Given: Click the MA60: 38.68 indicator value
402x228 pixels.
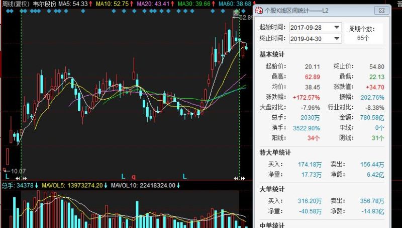Looking at the screenshot, I should pyautogui.click(x=235, y=4).
